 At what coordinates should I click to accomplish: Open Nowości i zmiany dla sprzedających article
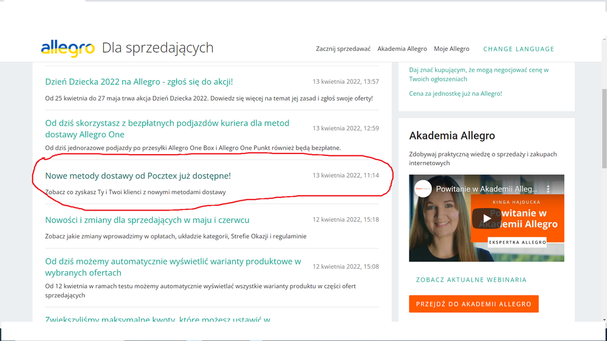pyautogui.click(x=147, y=220)
